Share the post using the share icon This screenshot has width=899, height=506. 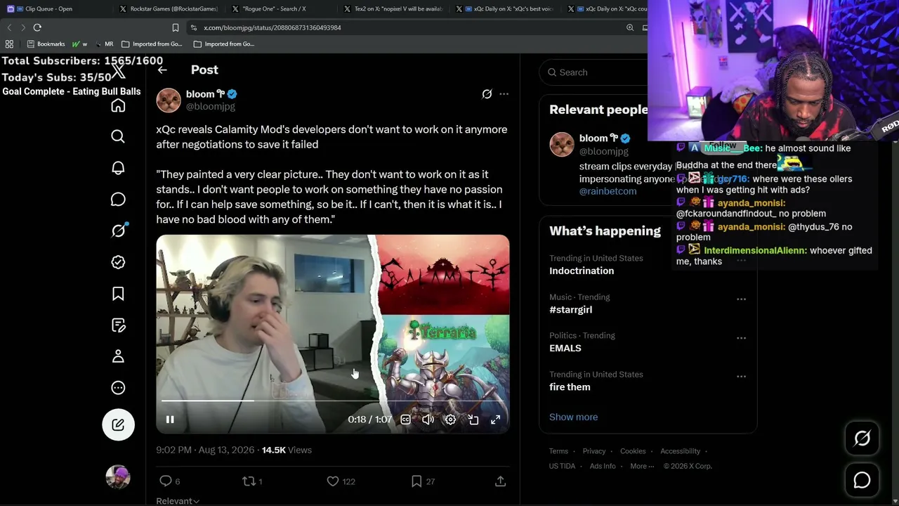click(500, 481)
